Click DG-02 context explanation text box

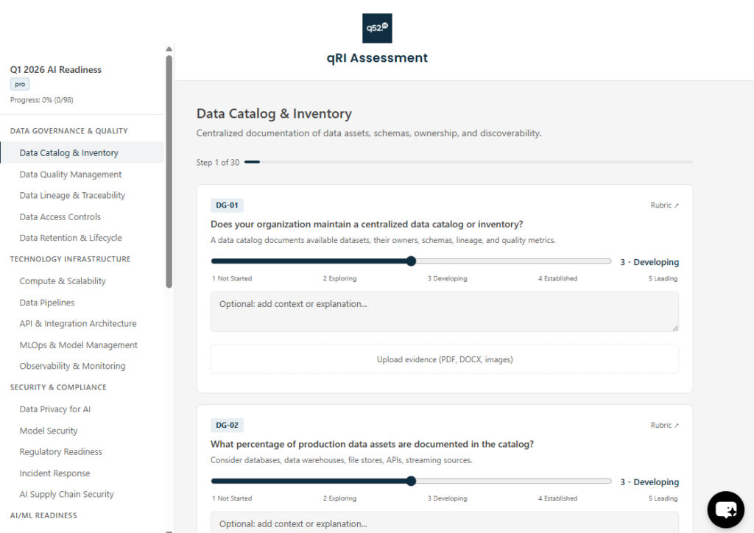(x=445, y=523)
